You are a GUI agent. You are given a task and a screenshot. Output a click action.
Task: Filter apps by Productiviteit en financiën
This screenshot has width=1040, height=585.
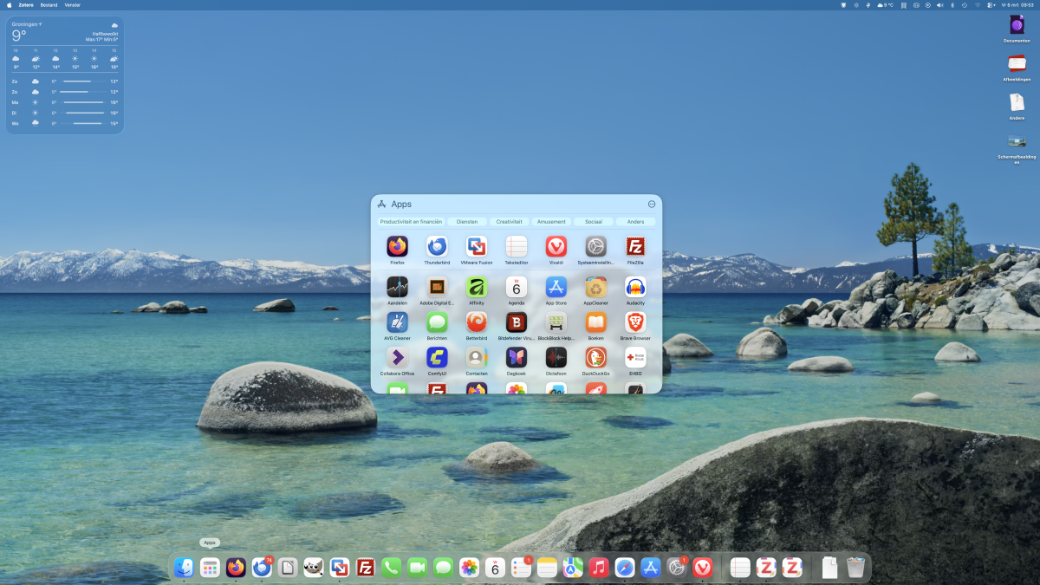click(411, 222)
